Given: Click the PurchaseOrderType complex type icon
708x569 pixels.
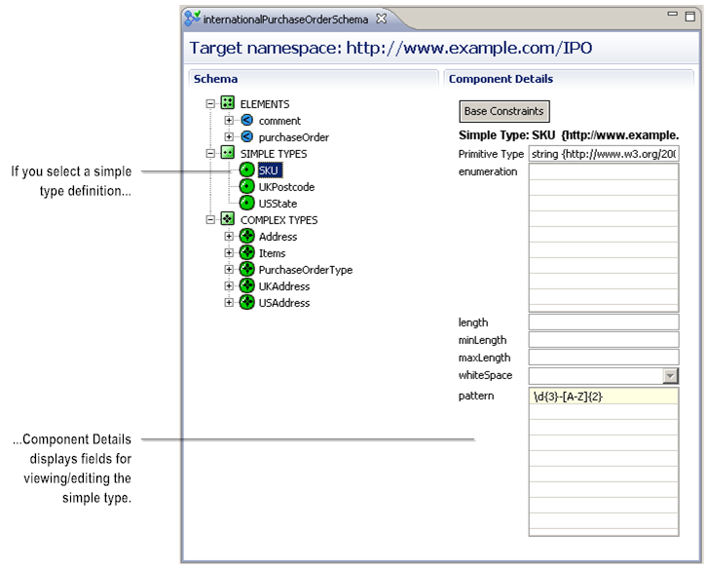Looking at the screenshot, I should [x=246, y=270].
